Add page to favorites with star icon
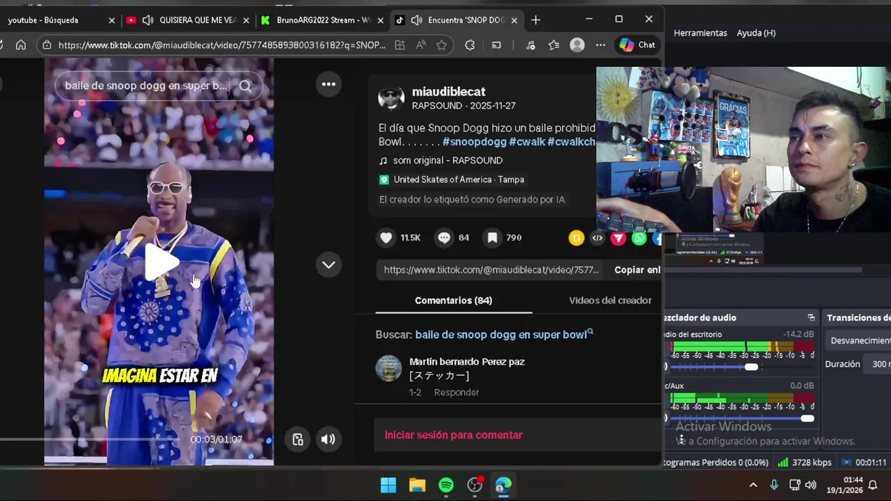This screenshot has width=891, height=501. [441, 45]
